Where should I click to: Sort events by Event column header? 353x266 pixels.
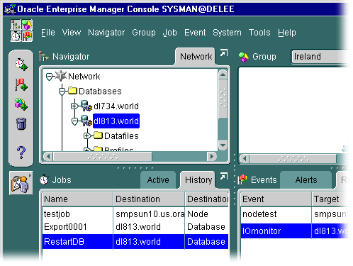pyautogui.click(x=276, y=199)
